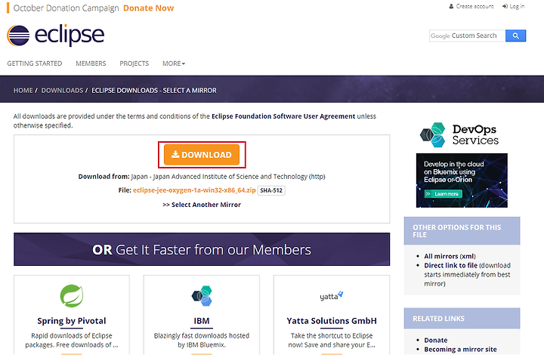Open Members menu item
Image resolution: width=544 pixels, height=358 pixels.
coord(91,63)
